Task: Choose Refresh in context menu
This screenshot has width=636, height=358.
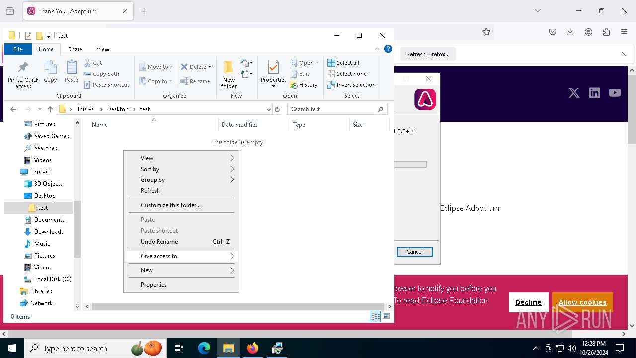Action: point(181,191)
